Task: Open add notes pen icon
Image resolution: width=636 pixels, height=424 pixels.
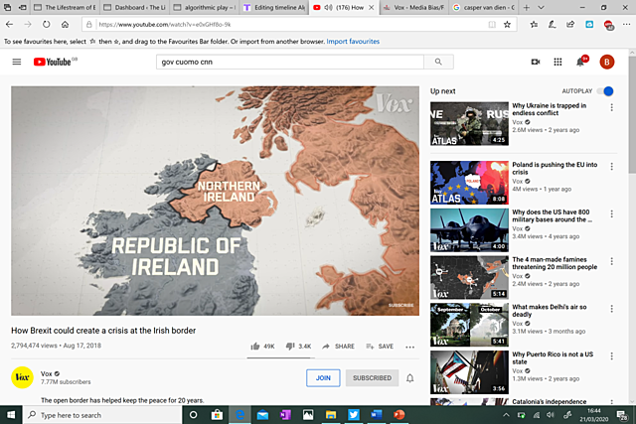Action: pos(553,24)
